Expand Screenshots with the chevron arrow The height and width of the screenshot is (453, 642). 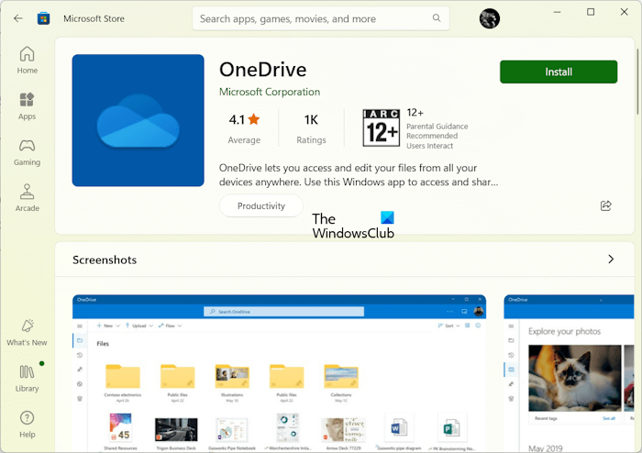[x=611, y=259]
